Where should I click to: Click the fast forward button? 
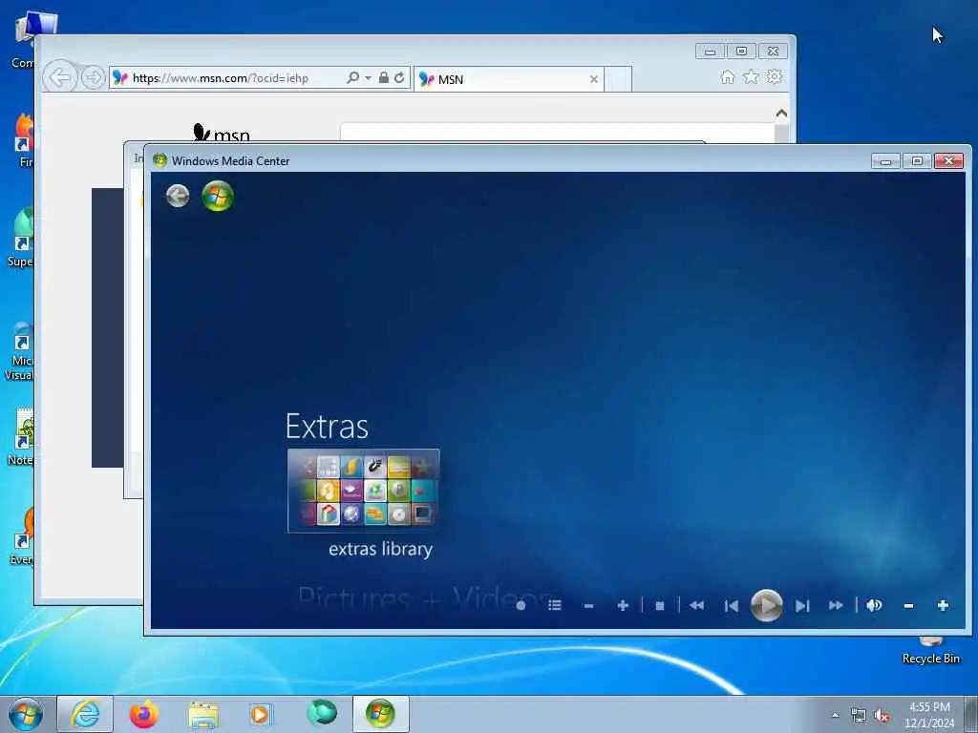pyautogui.click(x=836, y=605)
